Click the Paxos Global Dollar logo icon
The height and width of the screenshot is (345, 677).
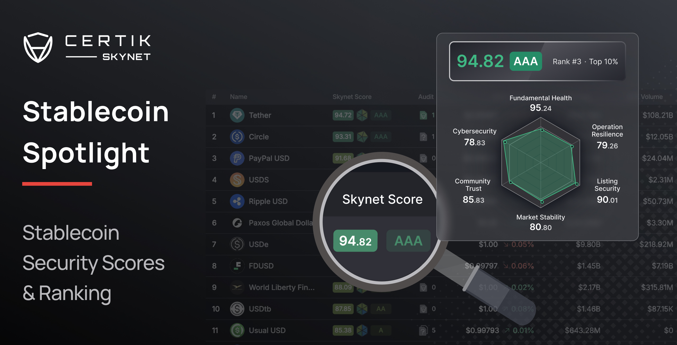[237, 223]
